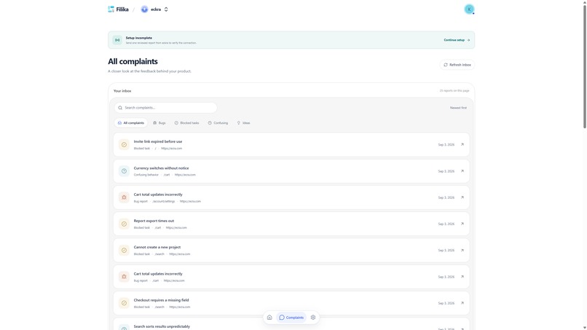Refresh the inbox
Screen dimensions: 587x330
coord(457,65)
